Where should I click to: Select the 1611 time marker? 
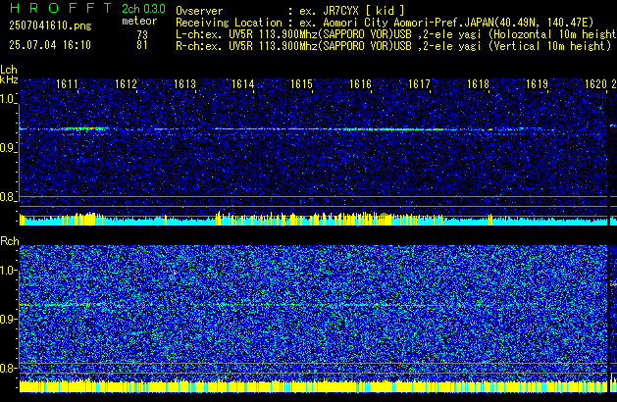pos(67,84)
